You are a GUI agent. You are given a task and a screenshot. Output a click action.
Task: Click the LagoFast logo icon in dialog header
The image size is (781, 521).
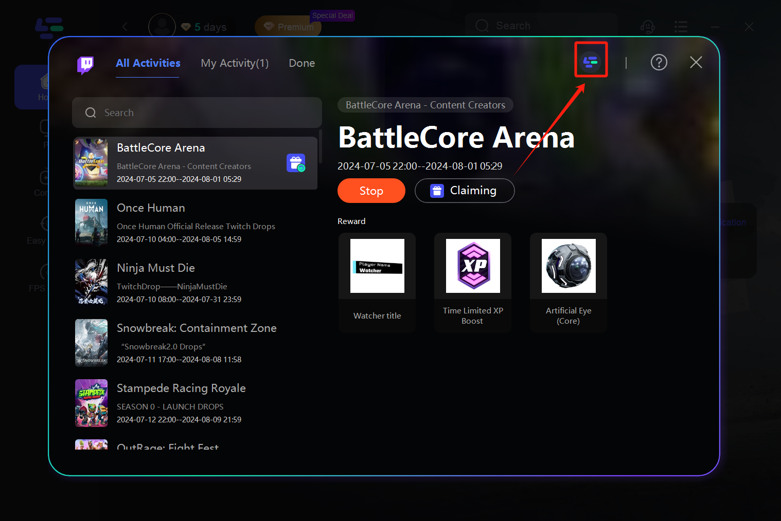[591, 62]
